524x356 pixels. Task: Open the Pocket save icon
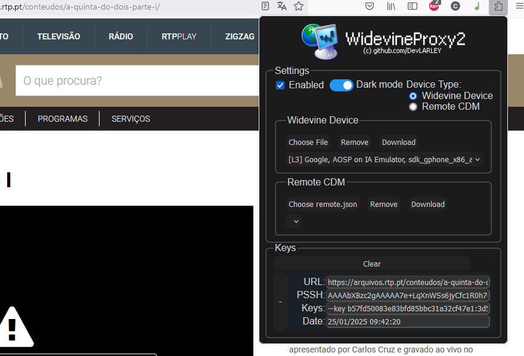(369, 6)
